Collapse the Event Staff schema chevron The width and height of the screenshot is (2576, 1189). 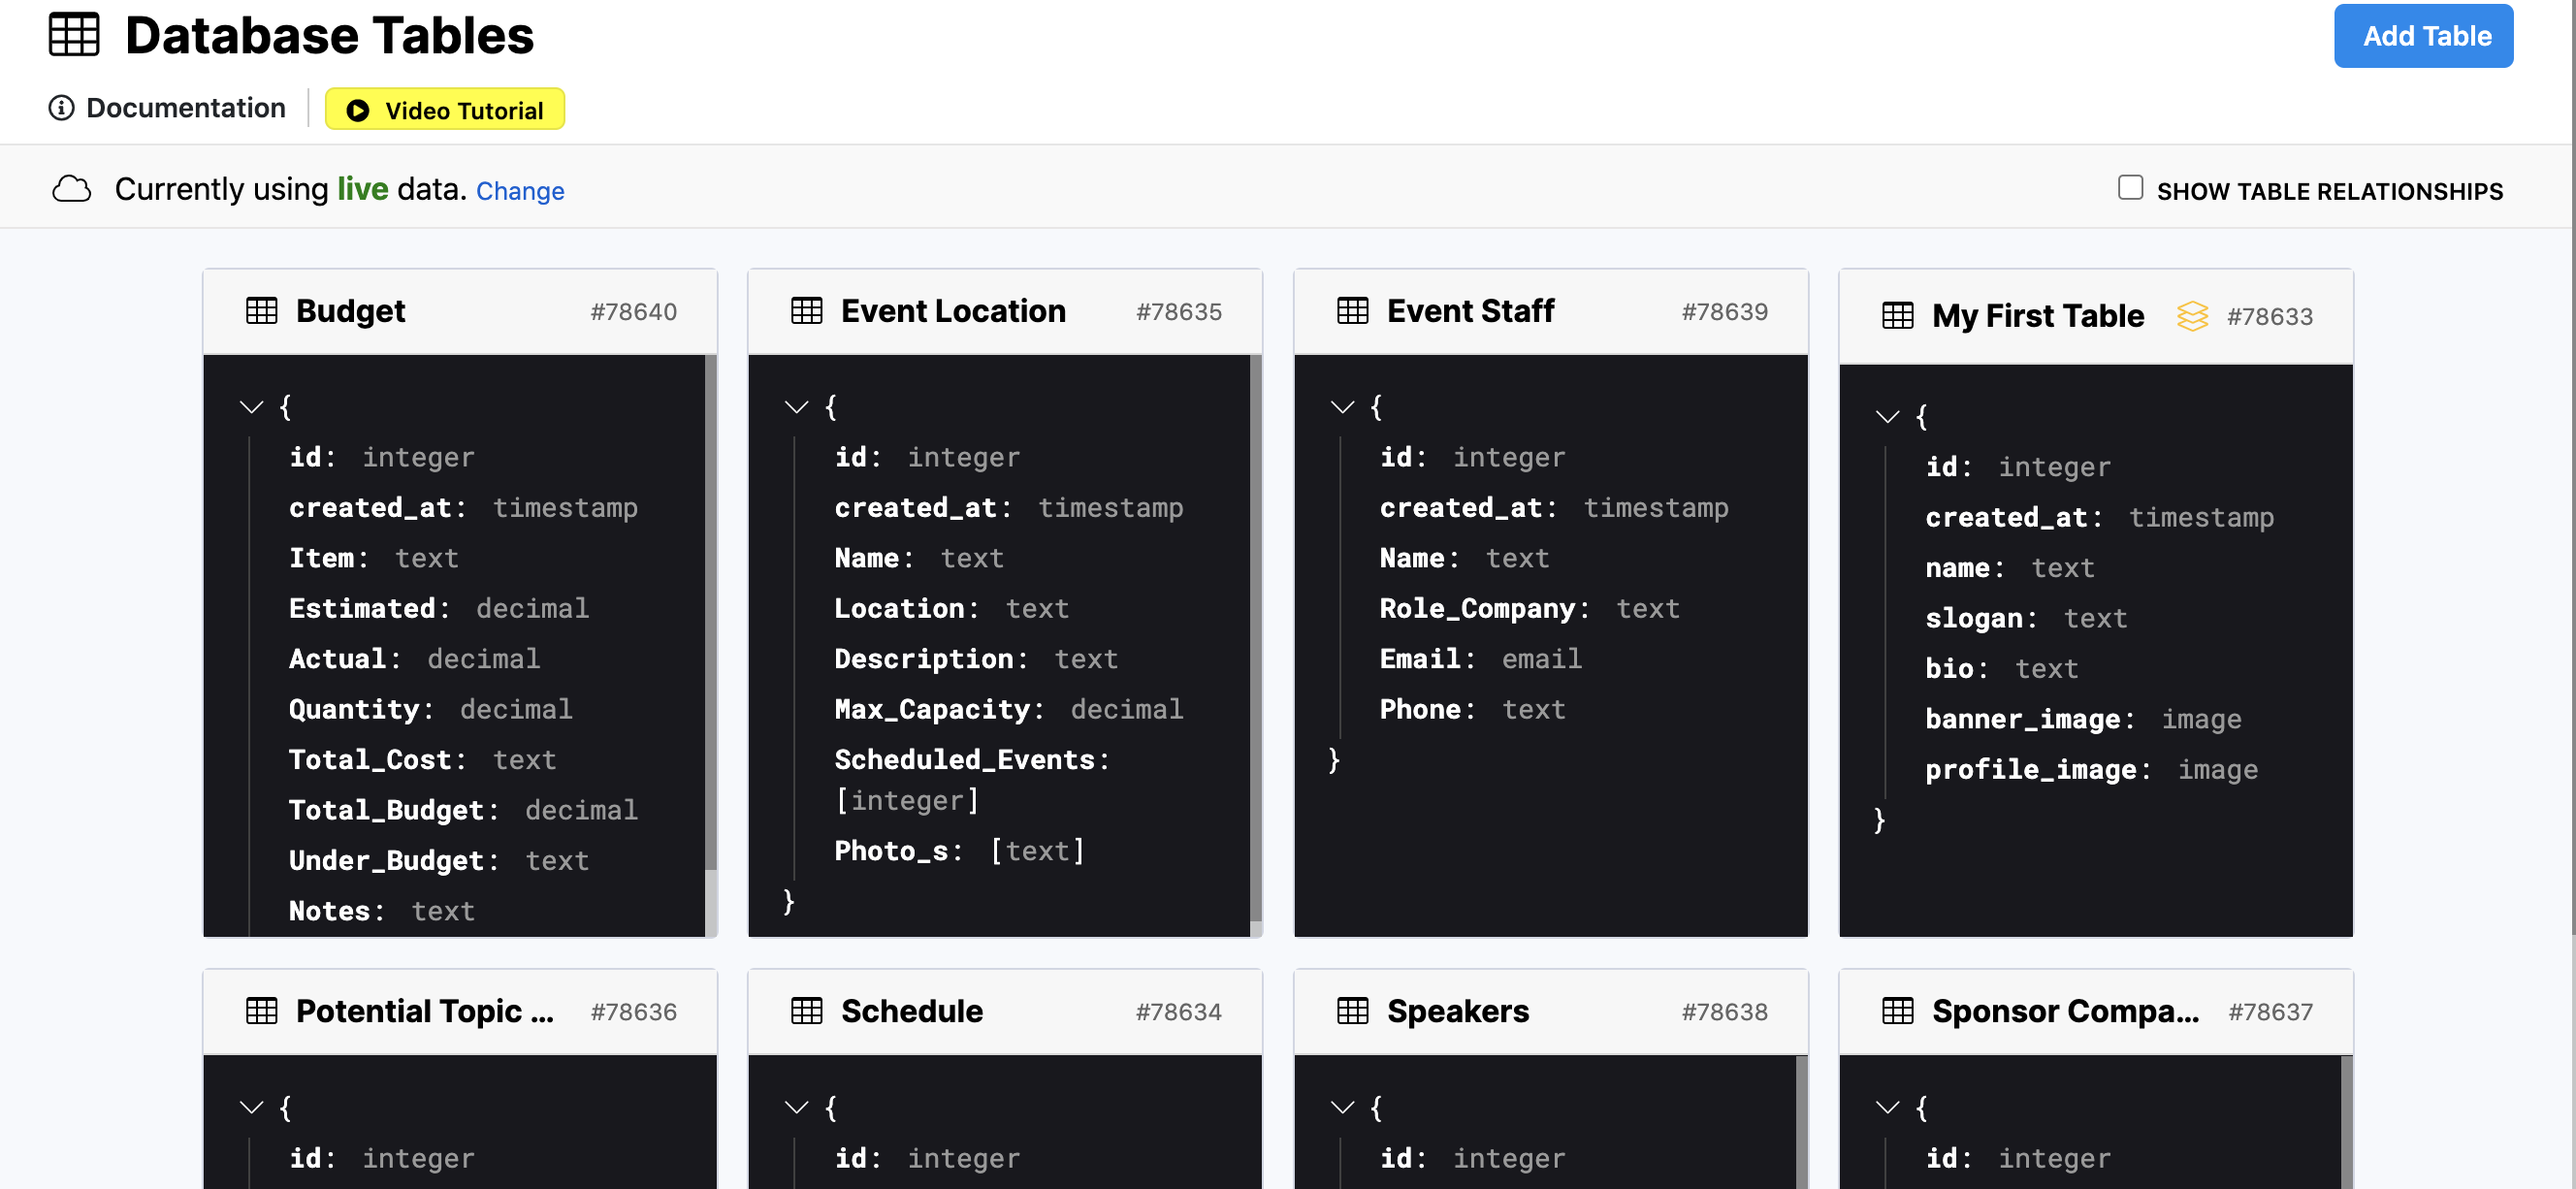point(1342,407)
